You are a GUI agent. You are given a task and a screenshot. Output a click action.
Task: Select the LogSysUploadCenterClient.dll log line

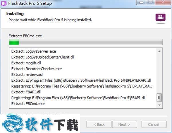43,57
